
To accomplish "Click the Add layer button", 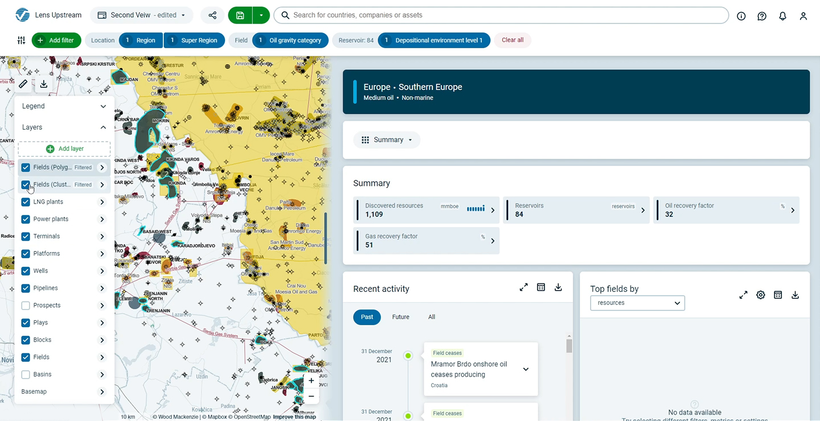I will 64,148.
